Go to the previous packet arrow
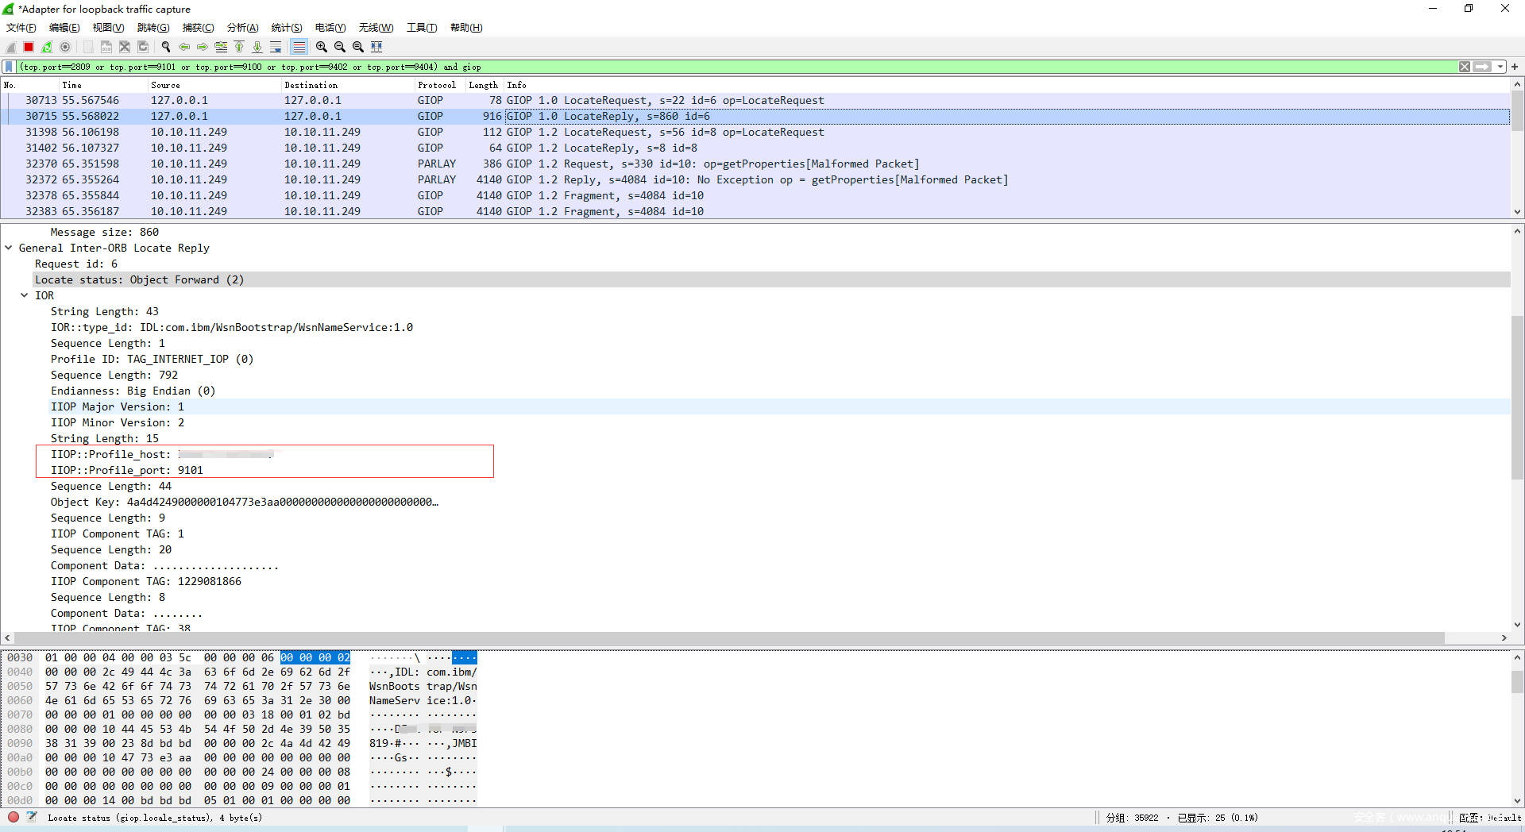The height and width of the screenshot is (832, 1525). pos(184,47)
